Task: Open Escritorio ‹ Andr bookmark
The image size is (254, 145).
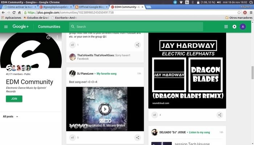Action: [x=64, y=18]
